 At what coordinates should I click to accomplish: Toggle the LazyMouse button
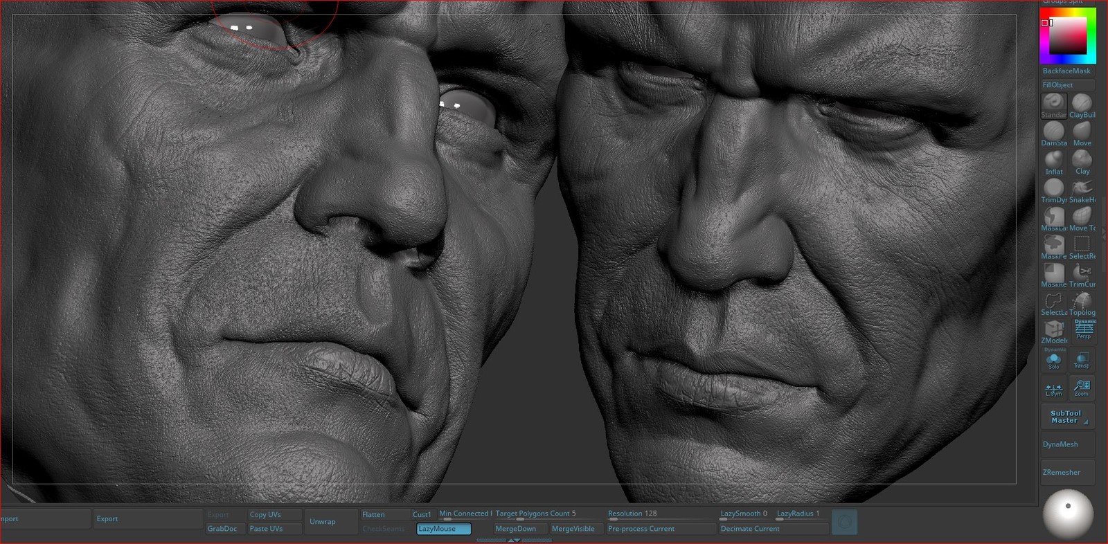coord(444,529)
